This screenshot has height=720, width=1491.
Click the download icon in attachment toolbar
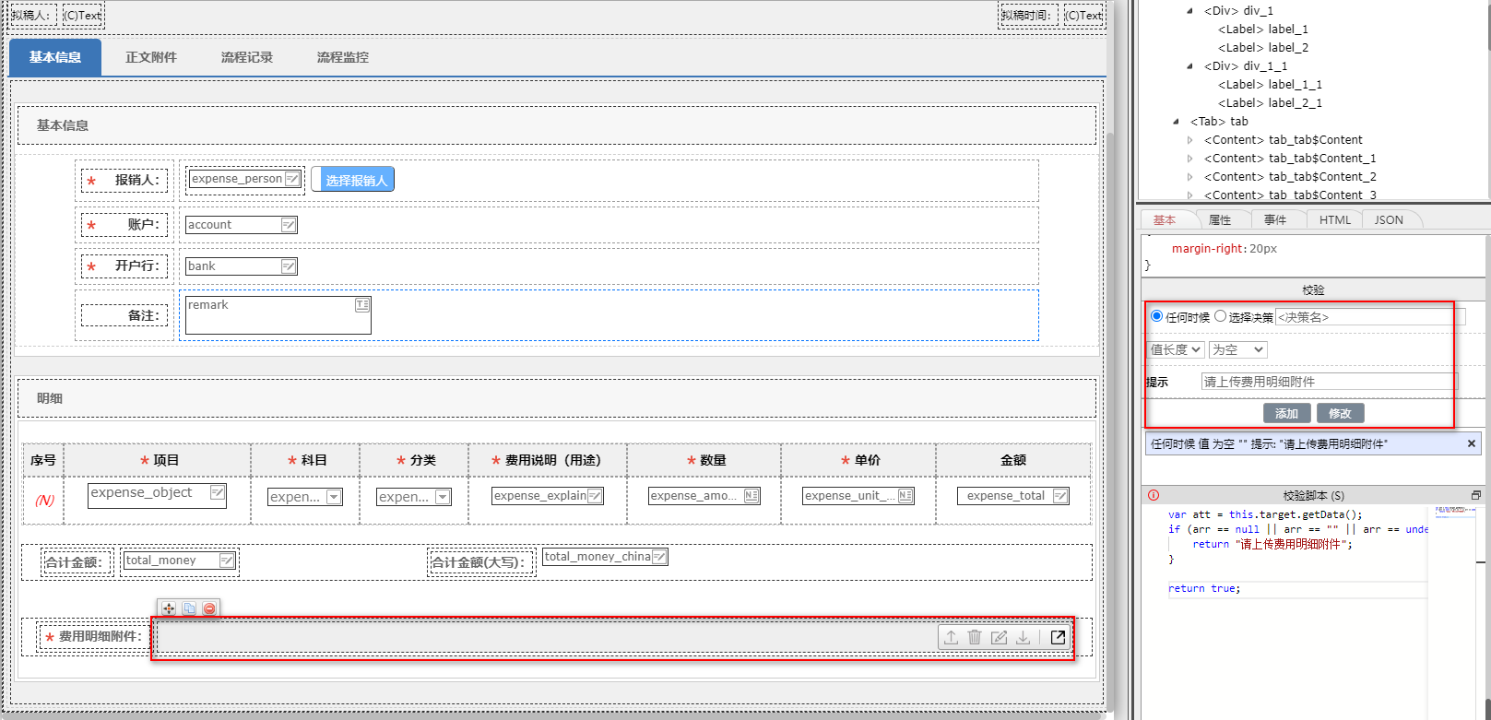[x=1023, y=637]
